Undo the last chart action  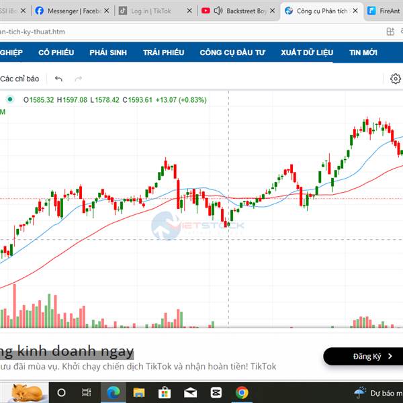click(58, 79)
